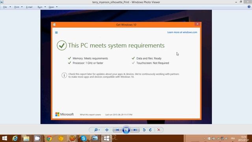
Task: Click the Get Windows 10 taskbar icon
Action: 106,138
